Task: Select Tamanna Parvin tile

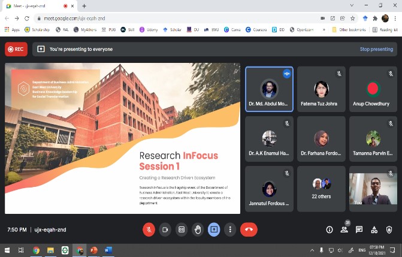Action: [373, 139]
